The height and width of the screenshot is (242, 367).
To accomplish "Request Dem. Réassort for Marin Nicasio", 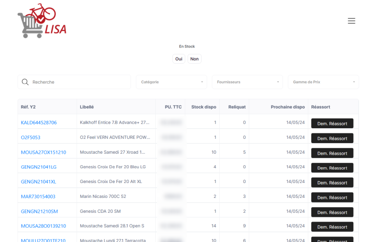I will point(332,197).
